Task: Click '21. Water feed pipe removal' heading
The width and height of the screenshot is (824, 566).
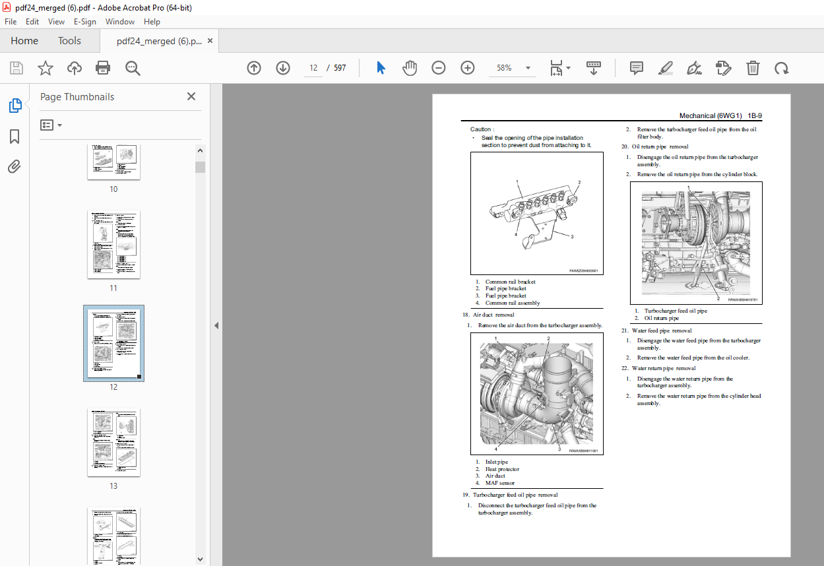Action: pos(656,330)
